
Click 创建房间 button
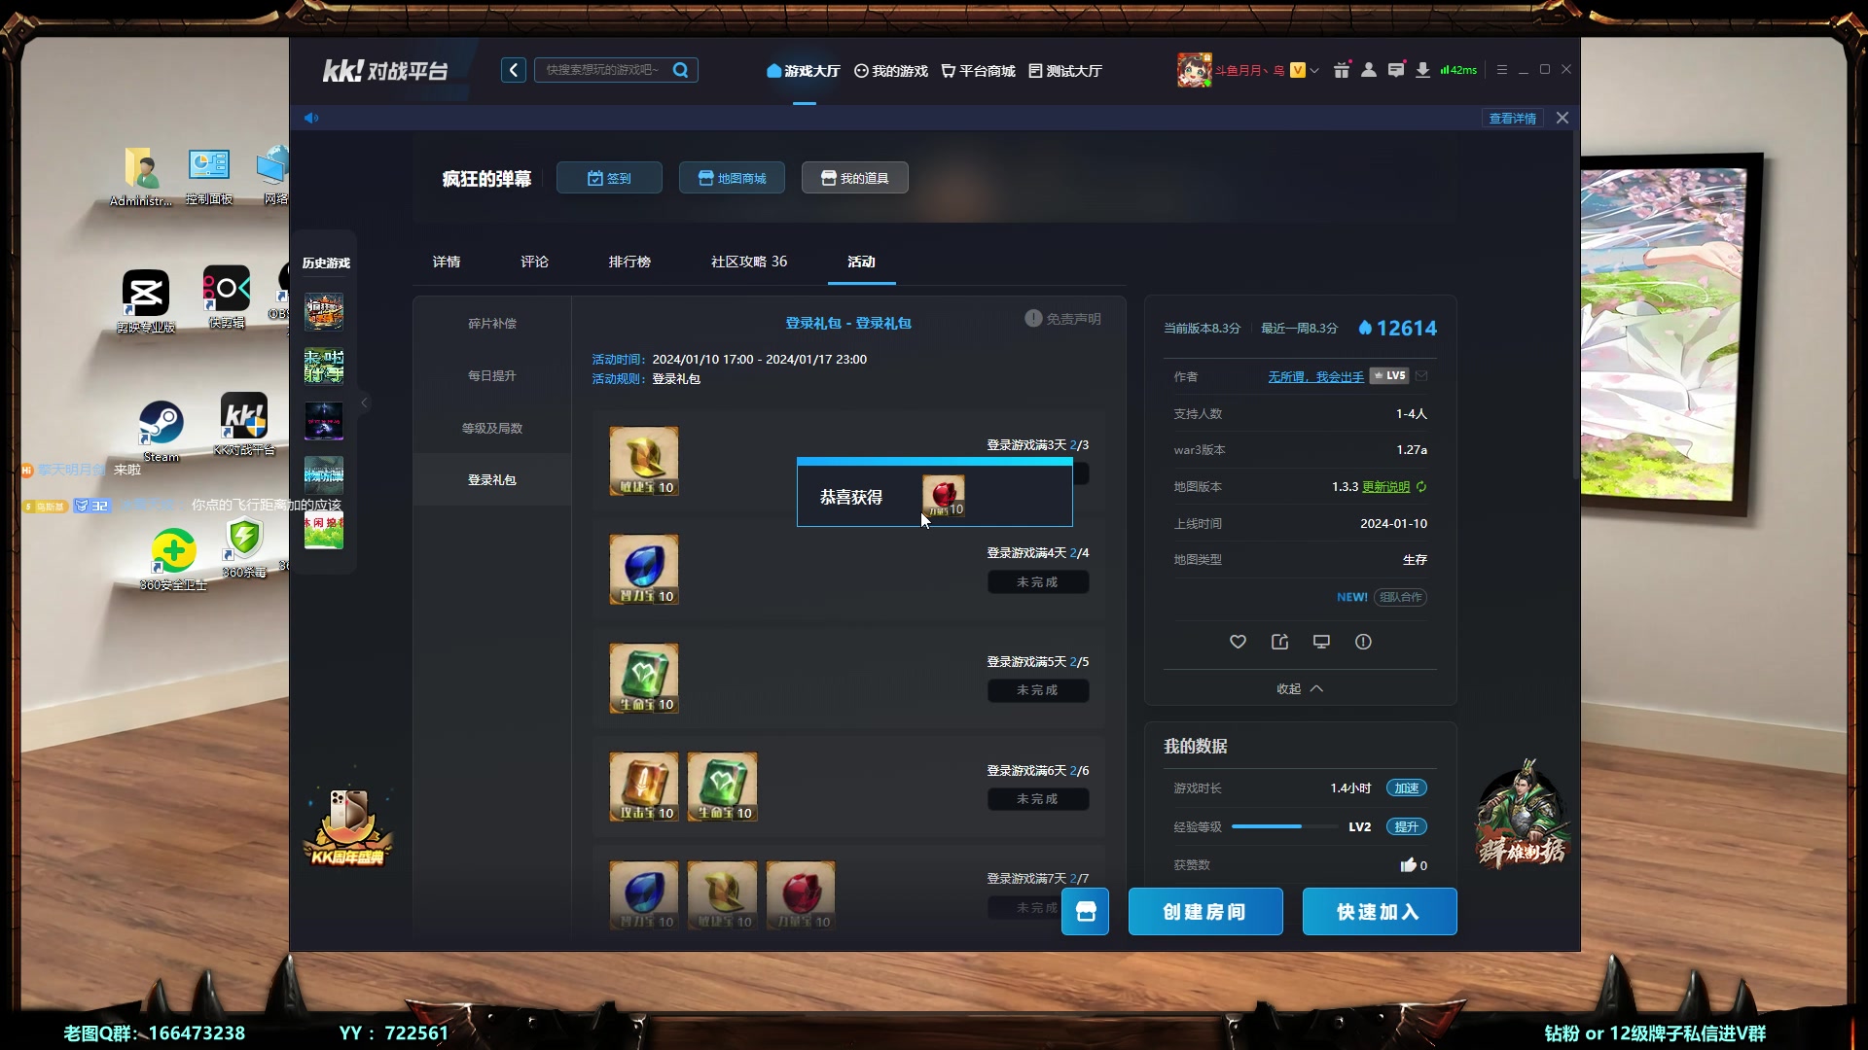1205,912
